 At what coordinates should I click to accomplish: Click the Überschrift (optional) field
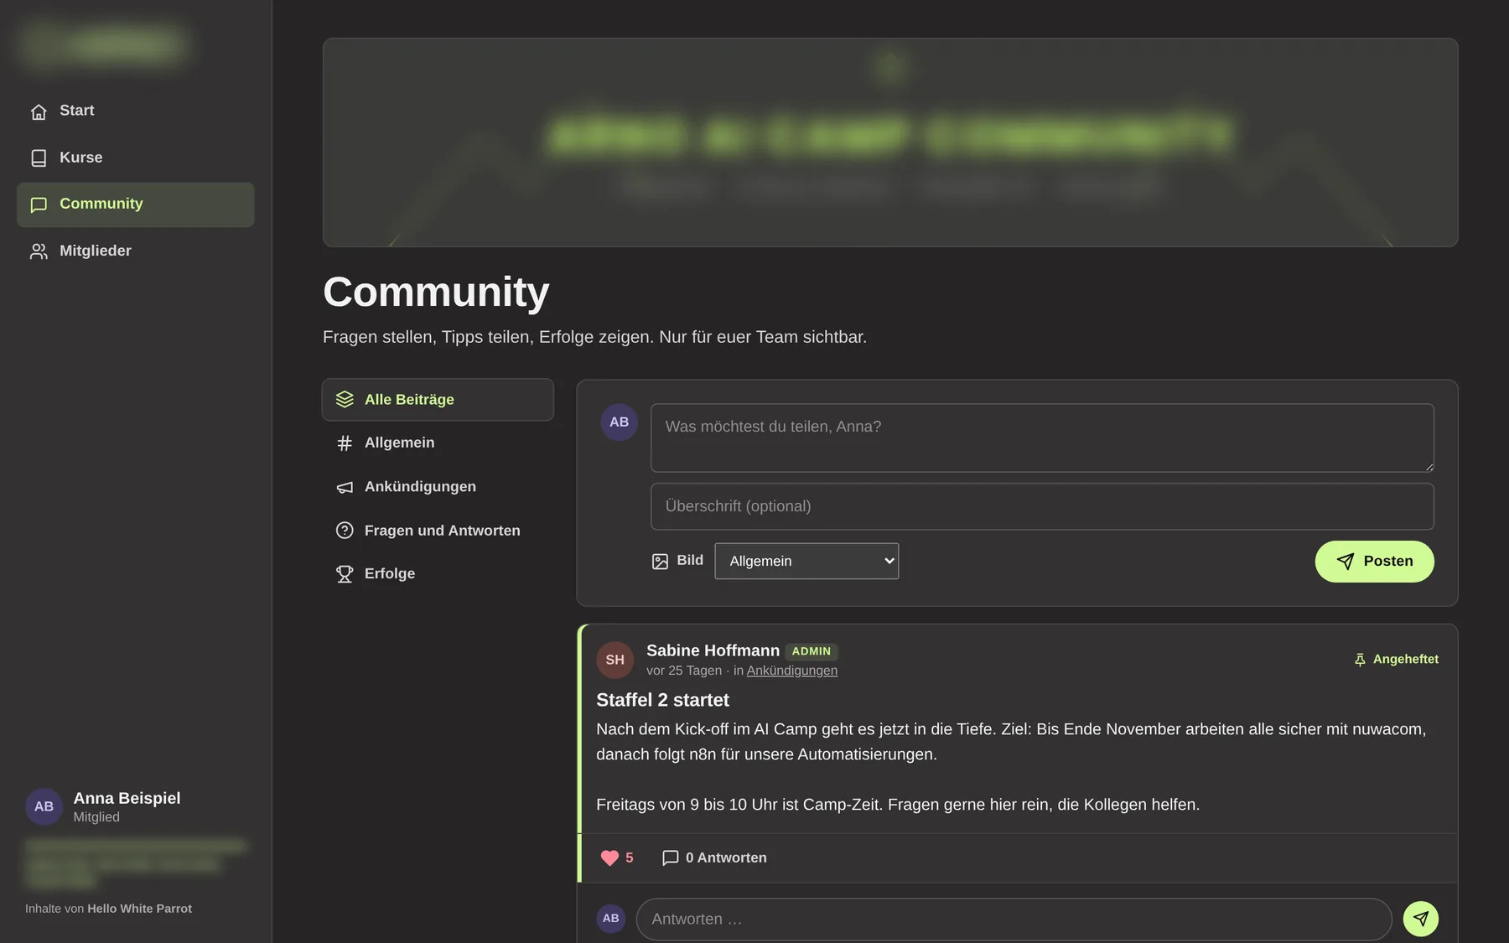tap(1042, 506)
